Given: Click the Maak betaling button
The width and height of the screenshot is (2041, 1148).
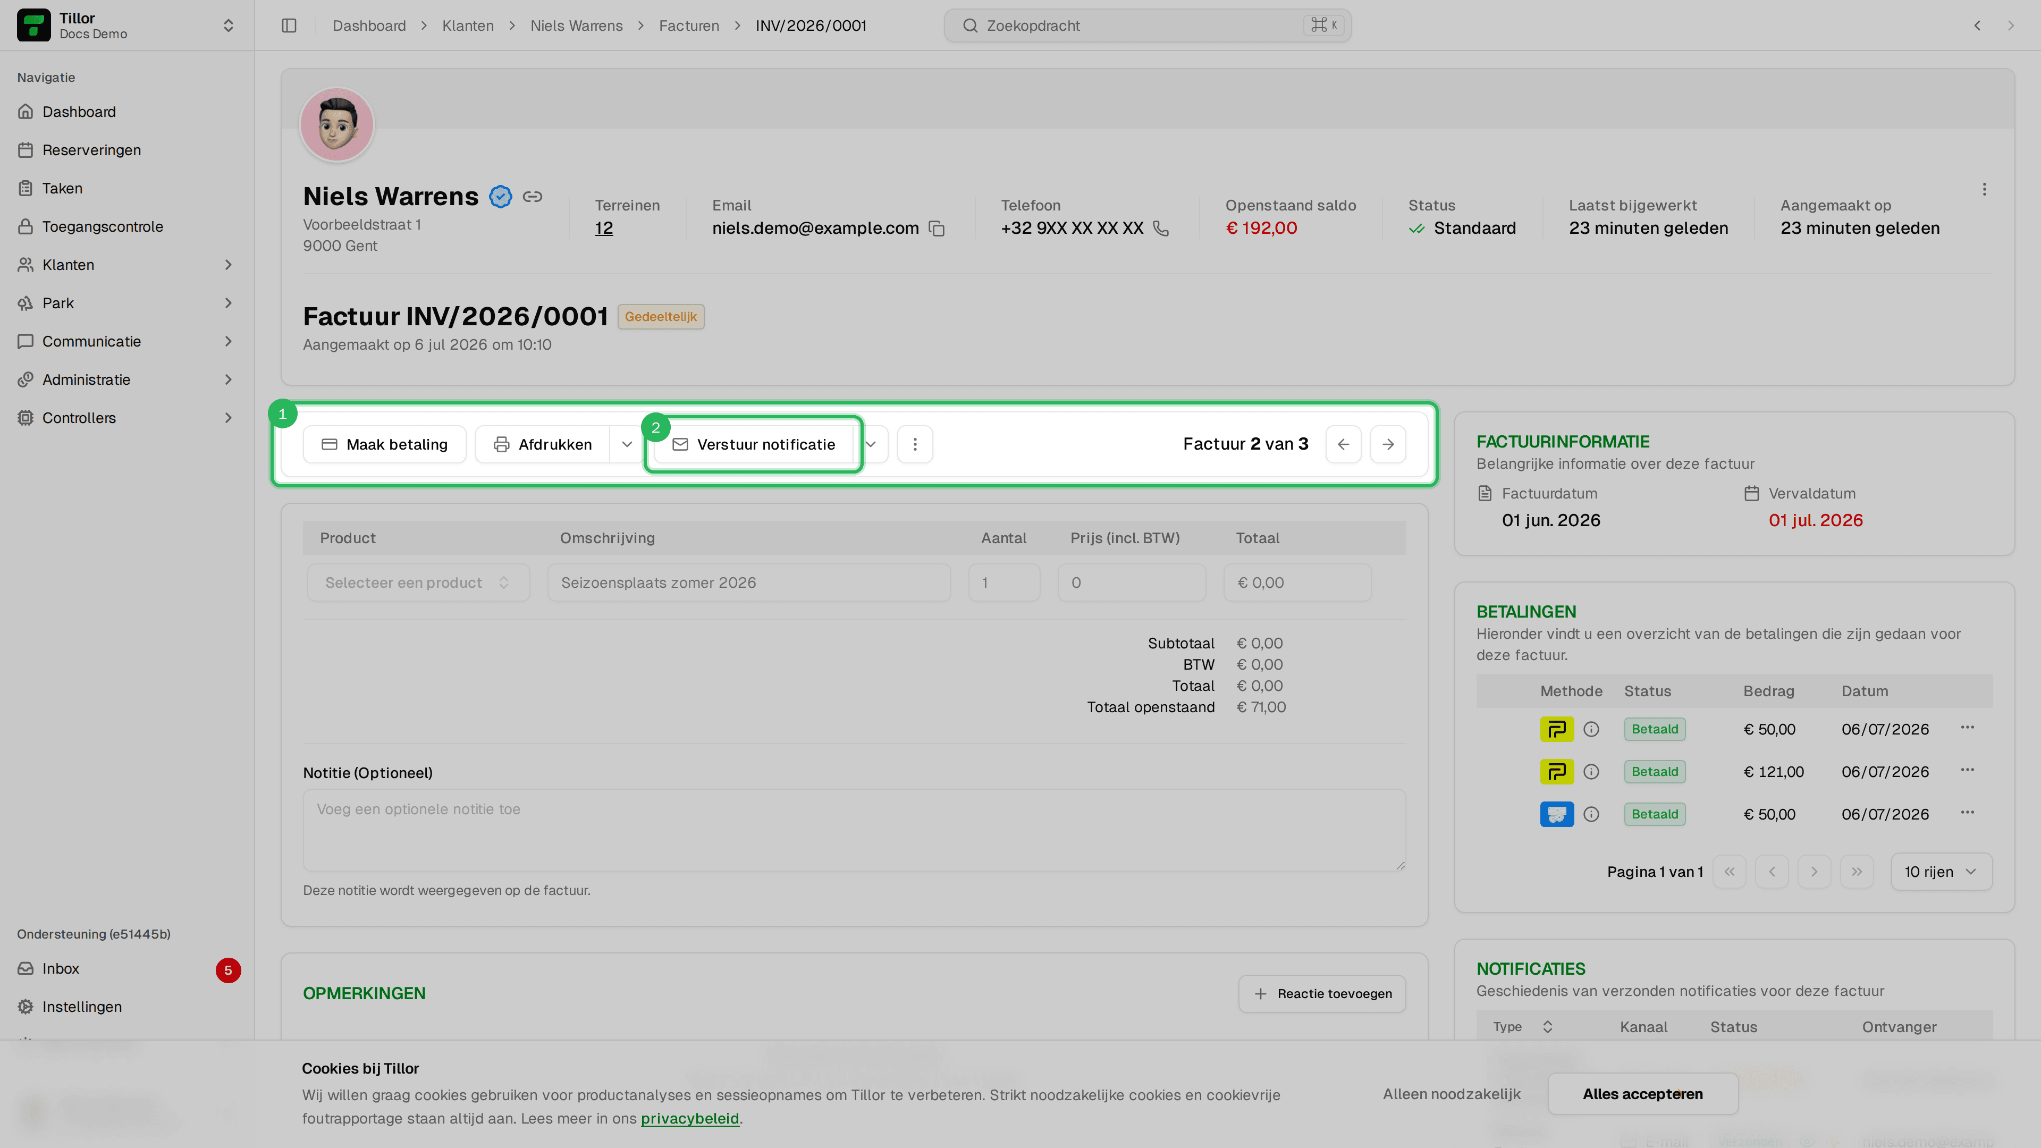Looking at the screenshot, I should click(x=384, y=444).
